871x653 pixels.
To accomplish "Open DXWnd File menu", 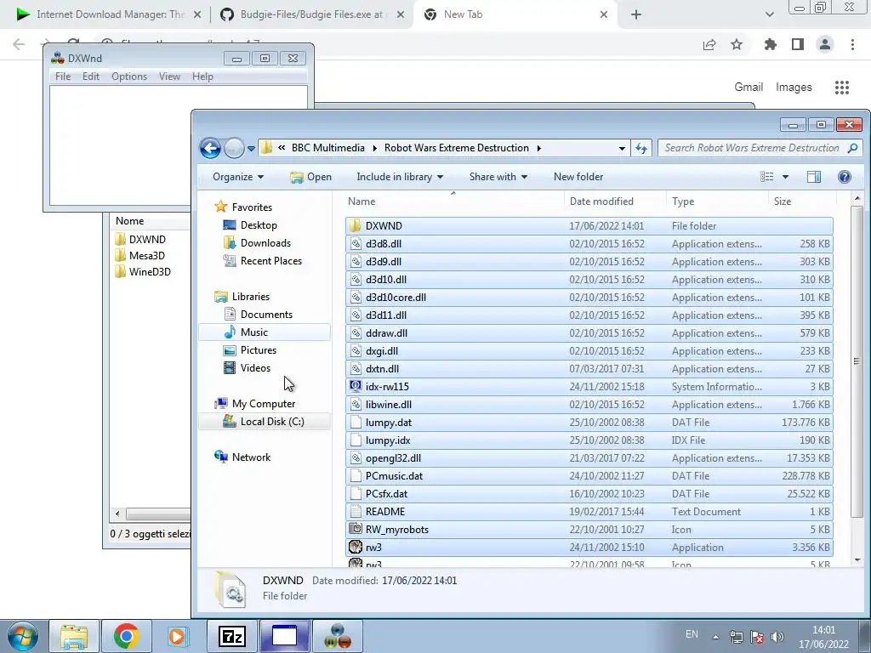I will pos(63,76).
